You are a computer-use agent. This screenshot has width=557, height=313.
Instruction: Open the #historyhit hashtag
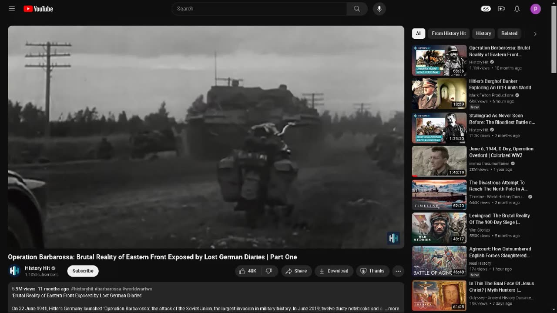point(82,289)
